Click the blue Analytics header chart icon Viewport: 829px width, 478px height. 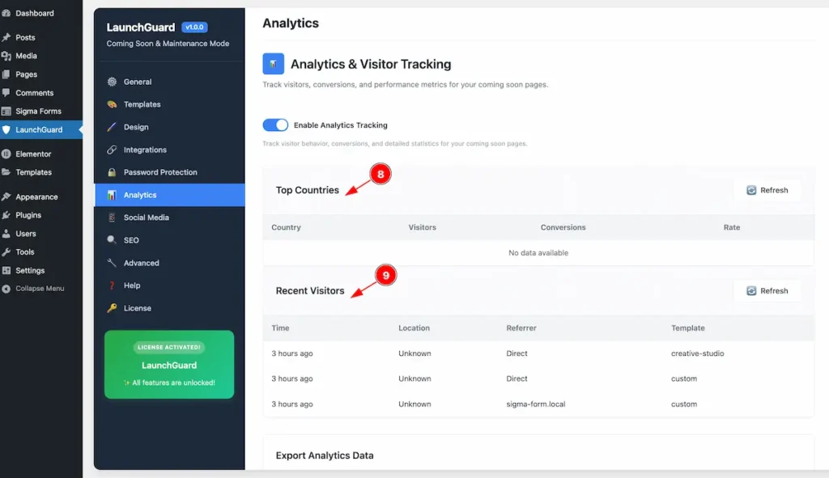pyautogui.click(x=274, y=64)
